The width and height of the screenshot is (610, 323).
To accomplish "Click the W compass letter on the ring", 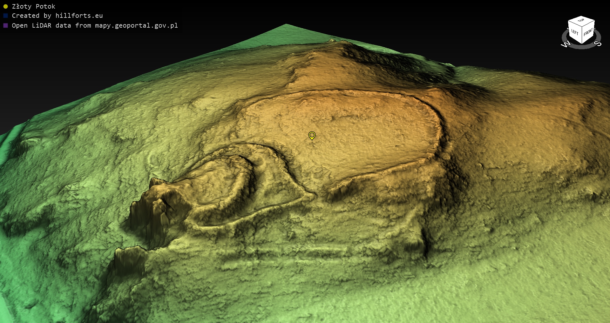I will click(x=566, y=44).
